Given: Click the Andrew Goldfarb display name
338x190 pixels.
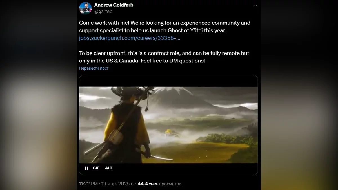Looking at the screenshot, I should coord(114,5).
